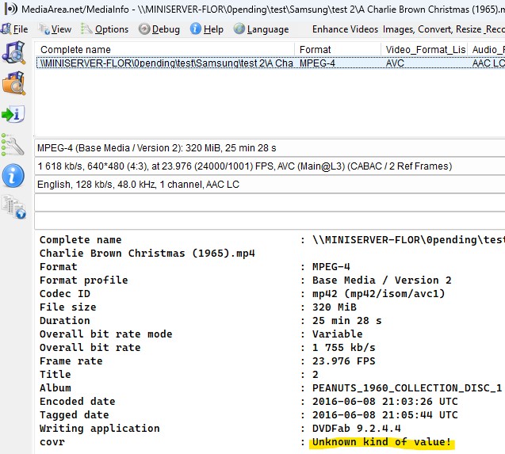Sort by the Video_Format_List column header
Screen dimensions: 505x454
[424, 50]
